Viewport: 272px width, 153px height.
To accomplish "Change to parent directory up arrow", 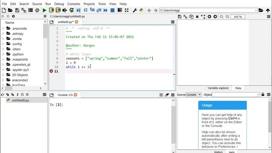I will point(268,10).
